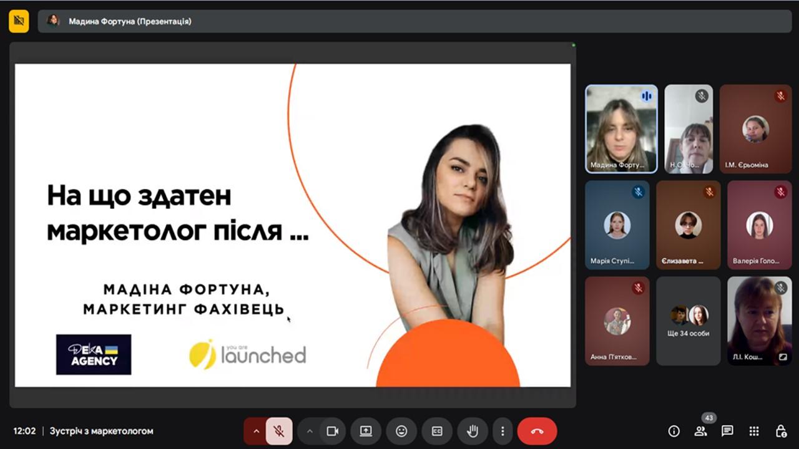Open the emoji reactions button
799x449 pixels.
coord(401,431)
